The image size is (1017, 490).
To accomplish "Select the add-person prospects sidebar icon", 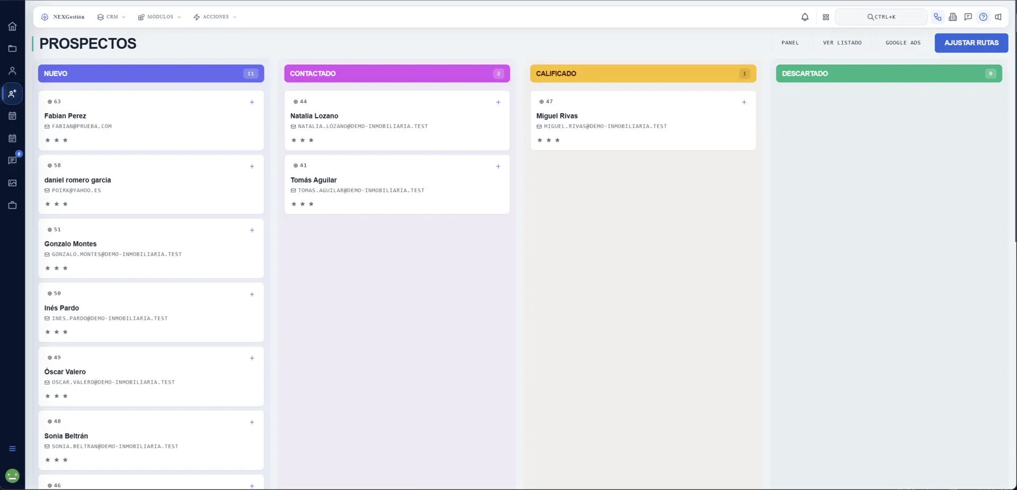I will click(x=12, y=94).
